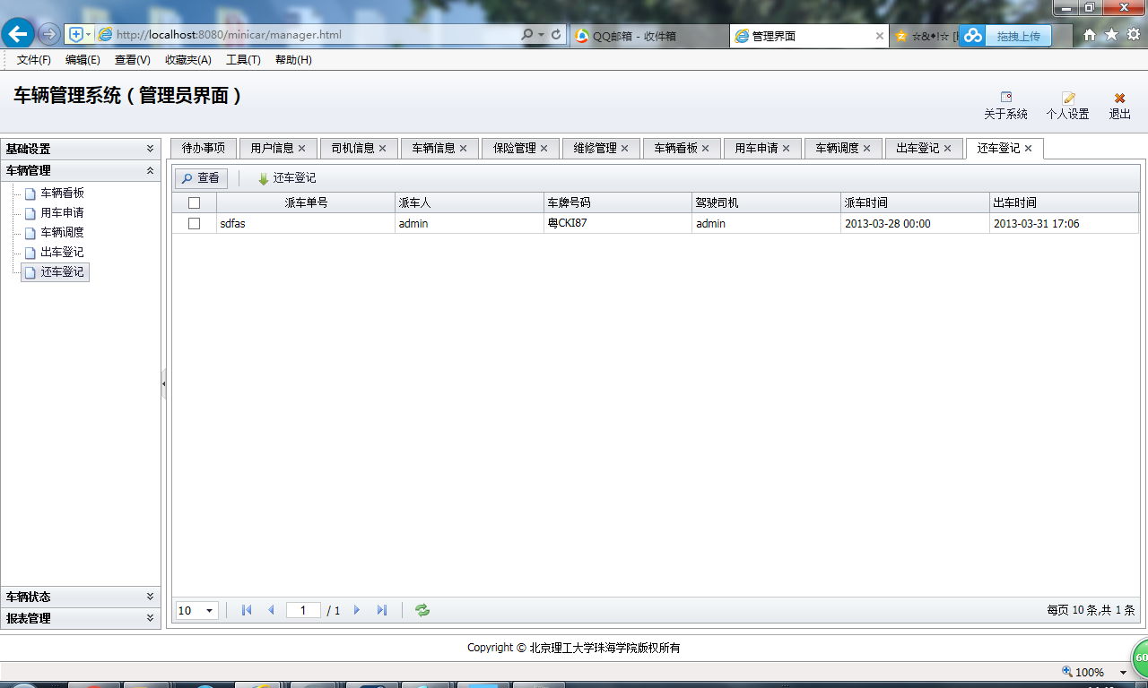Go to next page arrow icon

tap(357, 610)
